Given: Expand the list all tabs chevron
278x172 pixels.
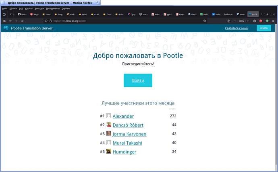Looking at the screenshot, I should 274,14.
